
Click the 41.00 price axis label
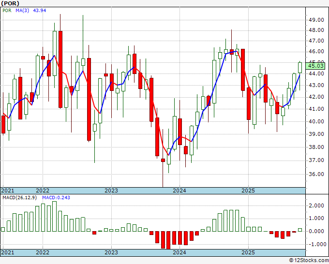pos(316,109)
